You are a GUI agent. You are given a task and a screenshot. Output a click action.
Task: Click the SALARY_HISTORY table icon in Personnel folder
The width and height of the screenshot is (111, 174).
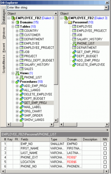(x=74, y=39)
